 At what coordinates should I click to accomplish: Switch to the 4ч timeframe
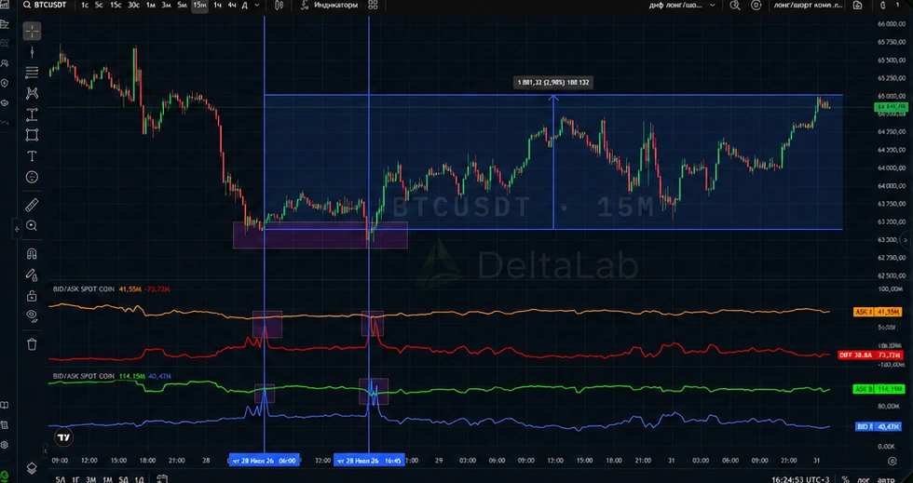click(x=232, y=6)
